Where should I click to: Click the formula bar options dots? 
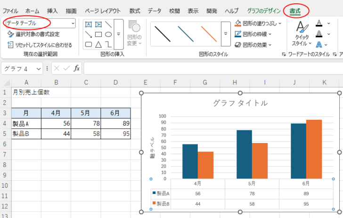47,68
